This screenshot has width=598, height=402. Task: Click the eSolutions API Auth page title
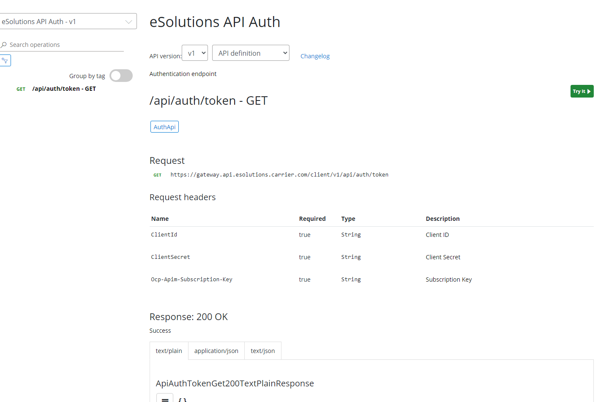[x=215, y=22]
